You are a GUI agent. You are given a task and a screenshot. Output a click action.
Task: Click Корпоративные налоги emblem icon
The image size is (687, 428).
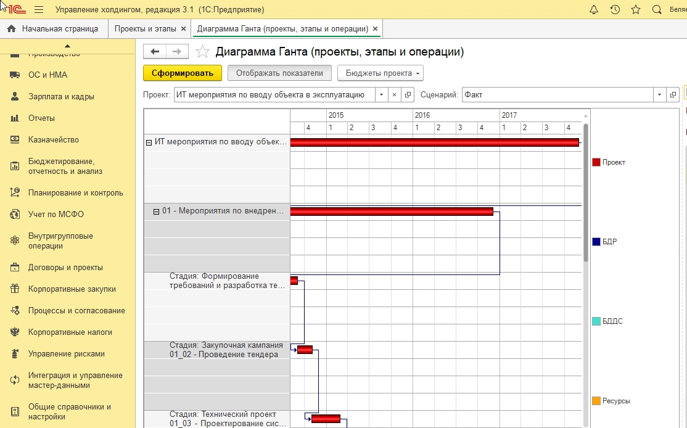pos(15,332)
